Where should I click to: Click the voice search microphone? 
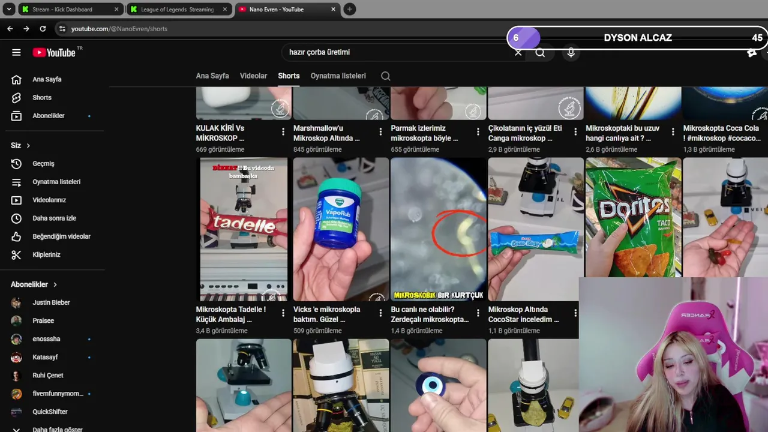tap(571, 52)
